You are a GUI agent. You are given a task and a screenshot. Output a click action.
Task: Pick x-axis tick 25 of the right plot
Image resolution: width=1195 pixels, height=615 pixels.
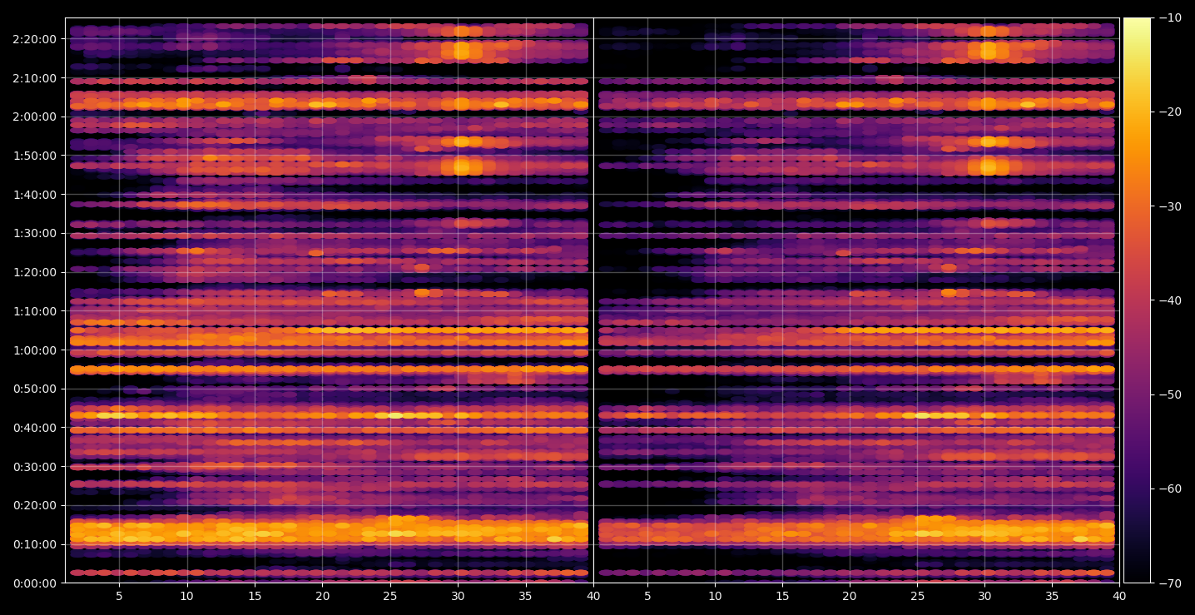pos(917,596)
